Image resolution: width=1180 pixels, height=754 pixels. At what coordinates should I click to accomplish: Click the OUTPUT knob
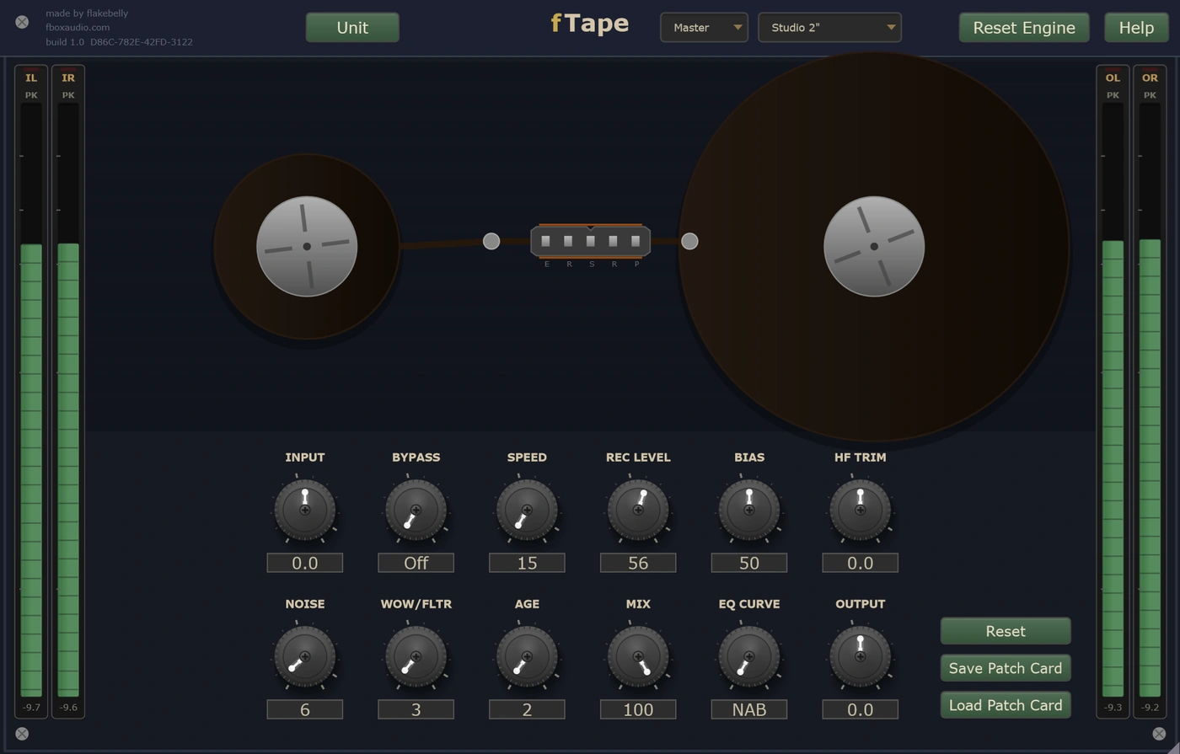tap(861, 656)
